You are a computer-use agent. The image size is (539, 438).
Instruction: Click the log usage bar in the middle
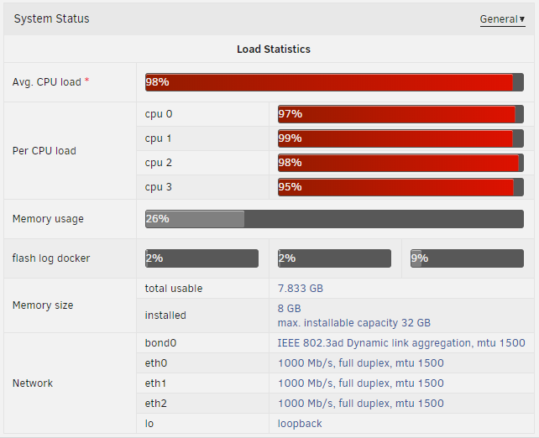coord(334,258)
